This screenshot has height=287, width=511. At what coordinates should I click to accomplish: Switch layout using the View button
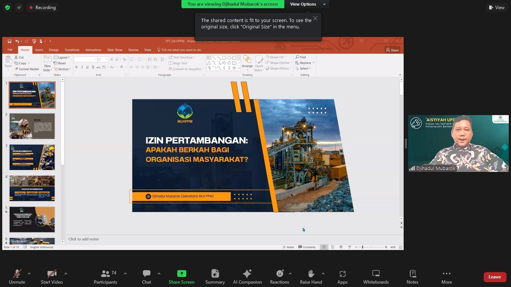click(x=496, y=7)
